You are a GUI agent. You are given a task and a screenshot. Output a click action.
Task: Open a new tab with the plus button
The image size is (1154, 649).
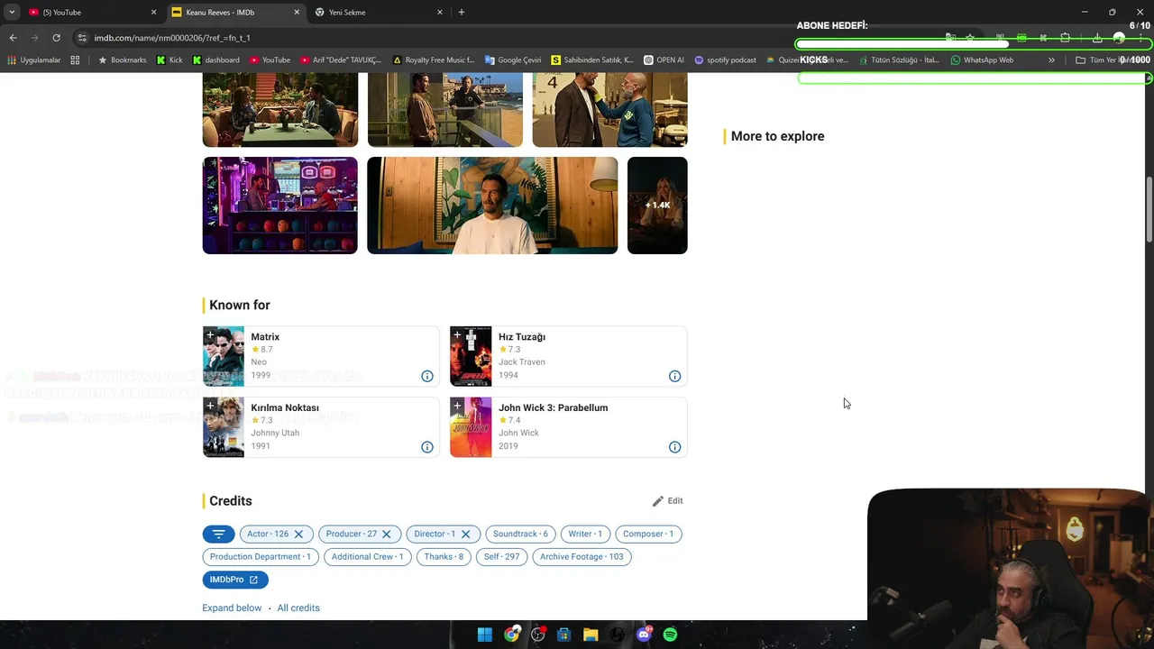click(462, 12)
